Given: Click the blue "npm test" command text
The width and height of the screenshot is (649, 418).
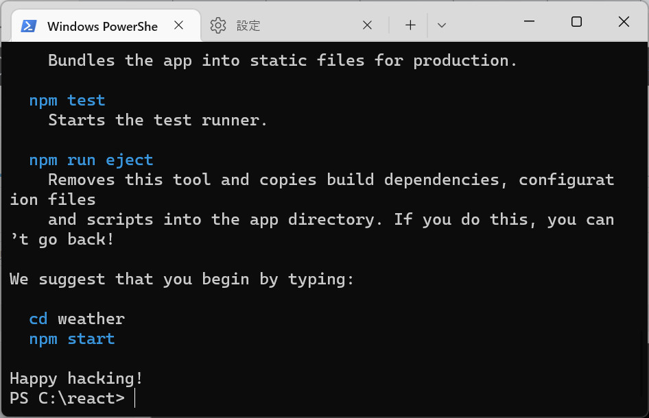Looking at the screenshot, I should pyautogui.click(x=67, y=100).
